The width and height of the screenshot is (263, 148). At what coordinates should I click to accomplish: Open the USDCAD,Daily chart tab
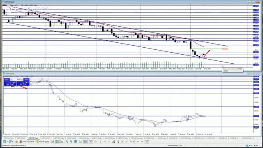186,138
